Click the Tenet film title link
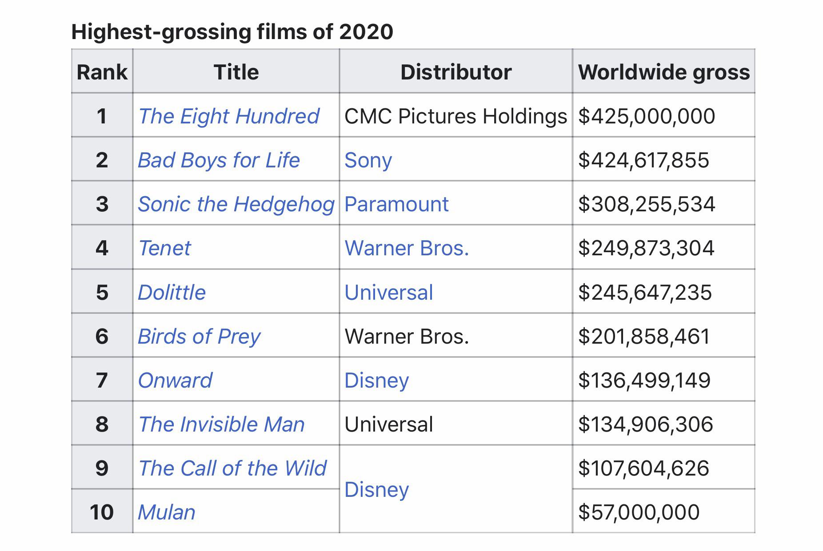Viewport: 823px width, 551px height. coord(164,248)
